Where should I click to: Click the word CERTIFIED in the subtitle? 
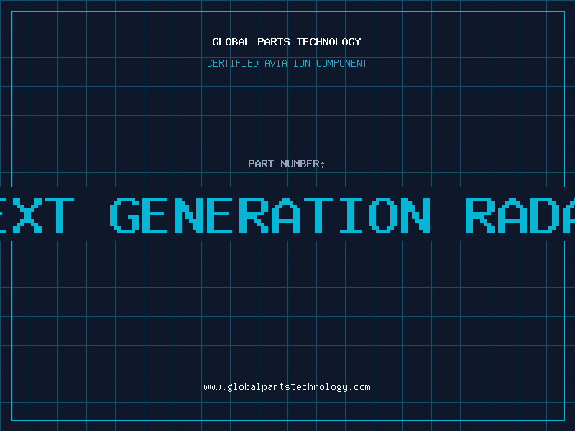(x=232, y=63)
